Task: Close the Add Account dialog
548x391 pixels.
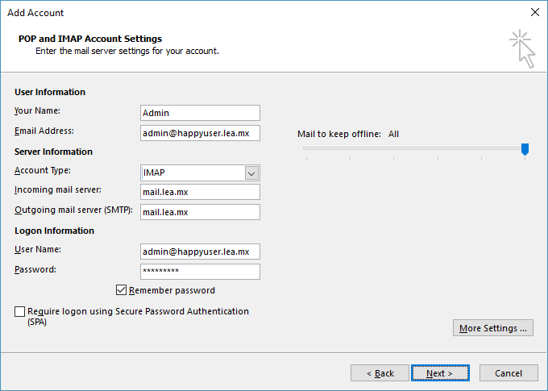Action: coord(535,12)
